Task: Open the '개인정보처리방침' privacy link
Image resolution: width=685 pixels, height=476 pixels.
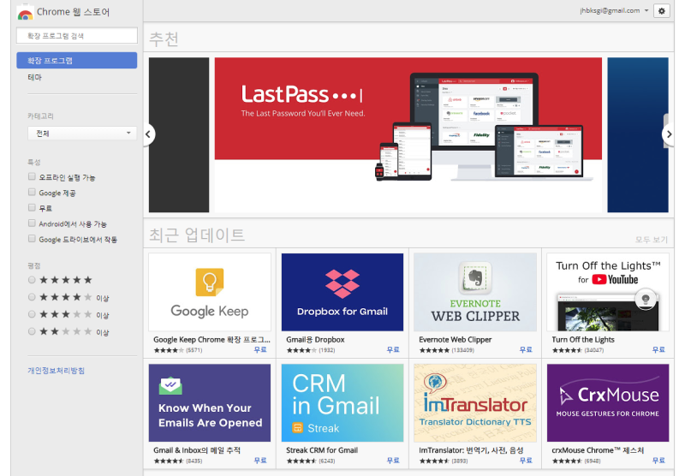Action: (x=56, y=371)
